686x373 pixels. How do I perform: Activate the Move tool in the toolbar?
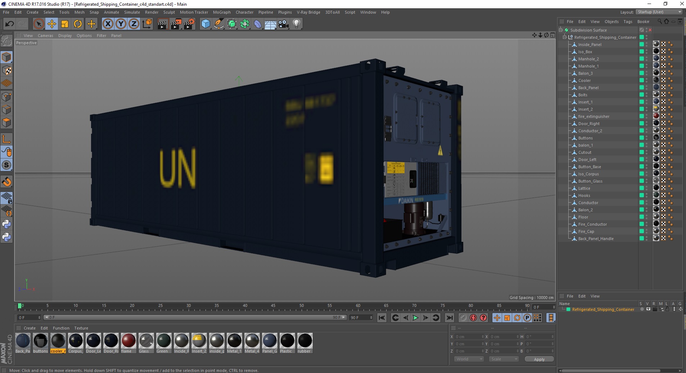52,24
